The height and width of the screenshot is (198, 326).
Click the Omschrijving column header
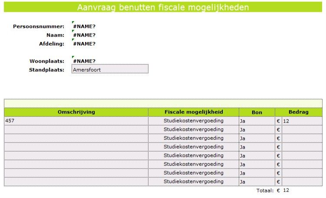pyautogui.click(x=76, y=112)
